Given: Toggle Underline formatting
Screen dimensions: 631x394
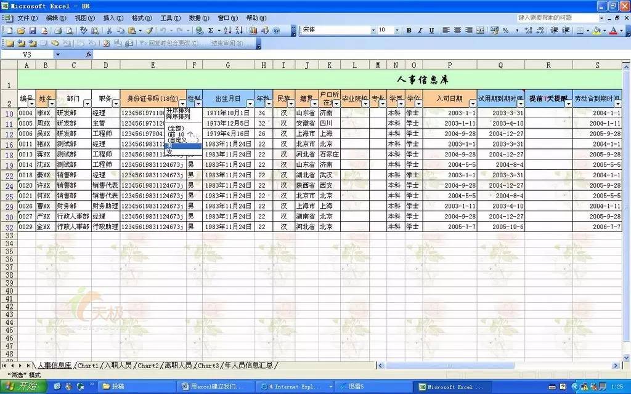Looking at the screenshot, I should tap(432, 30).
